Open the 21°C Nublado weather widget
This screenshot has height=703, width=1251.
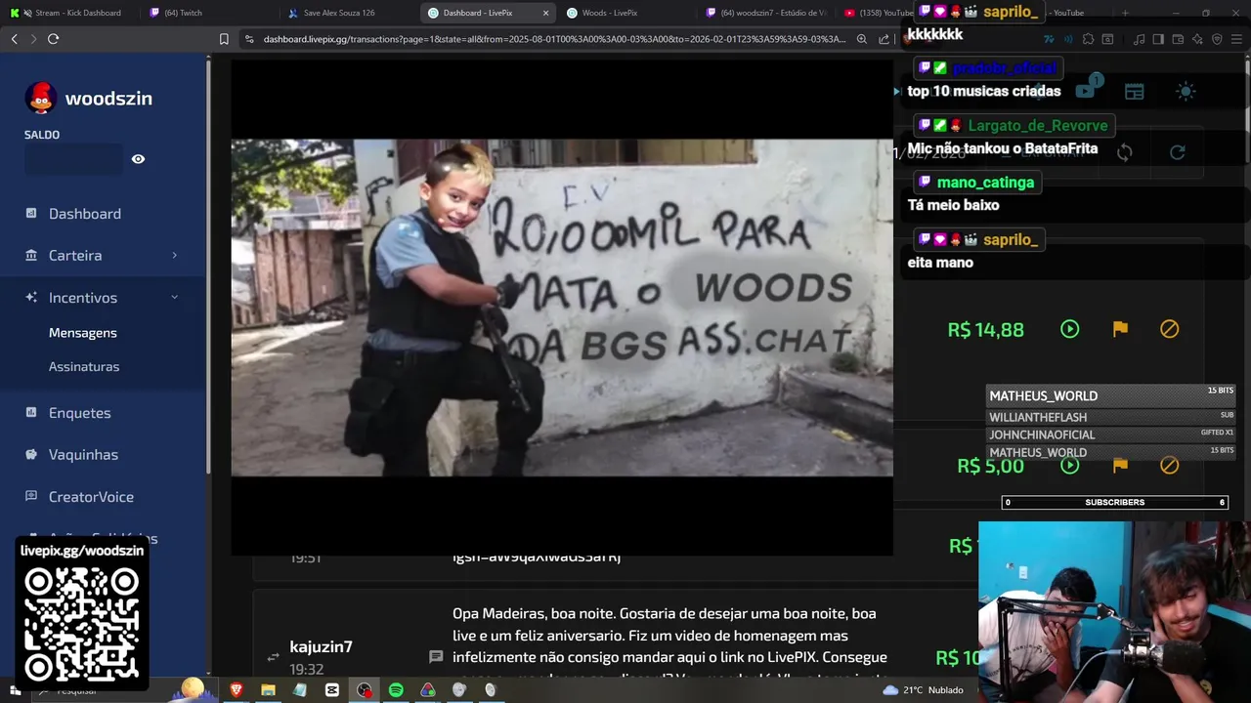point(923,690)
